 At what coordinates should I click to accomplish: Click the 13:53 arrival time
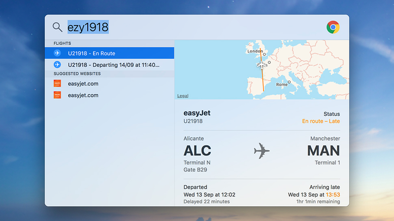point(333,194)
